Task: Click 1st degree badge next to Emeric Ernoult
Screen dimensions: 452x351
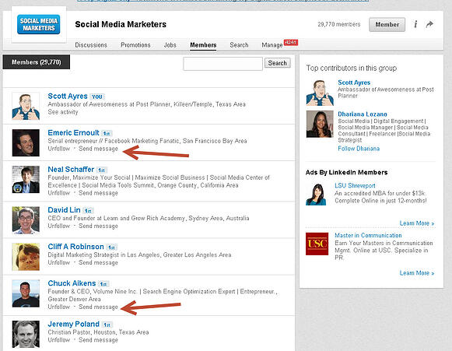Action: pyautogui.click(x=107, y=134)
